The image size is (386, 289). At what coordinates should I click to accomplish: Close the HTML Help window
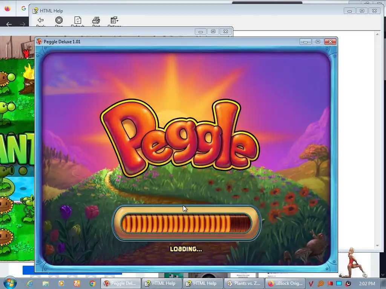(x=374, y=11)
